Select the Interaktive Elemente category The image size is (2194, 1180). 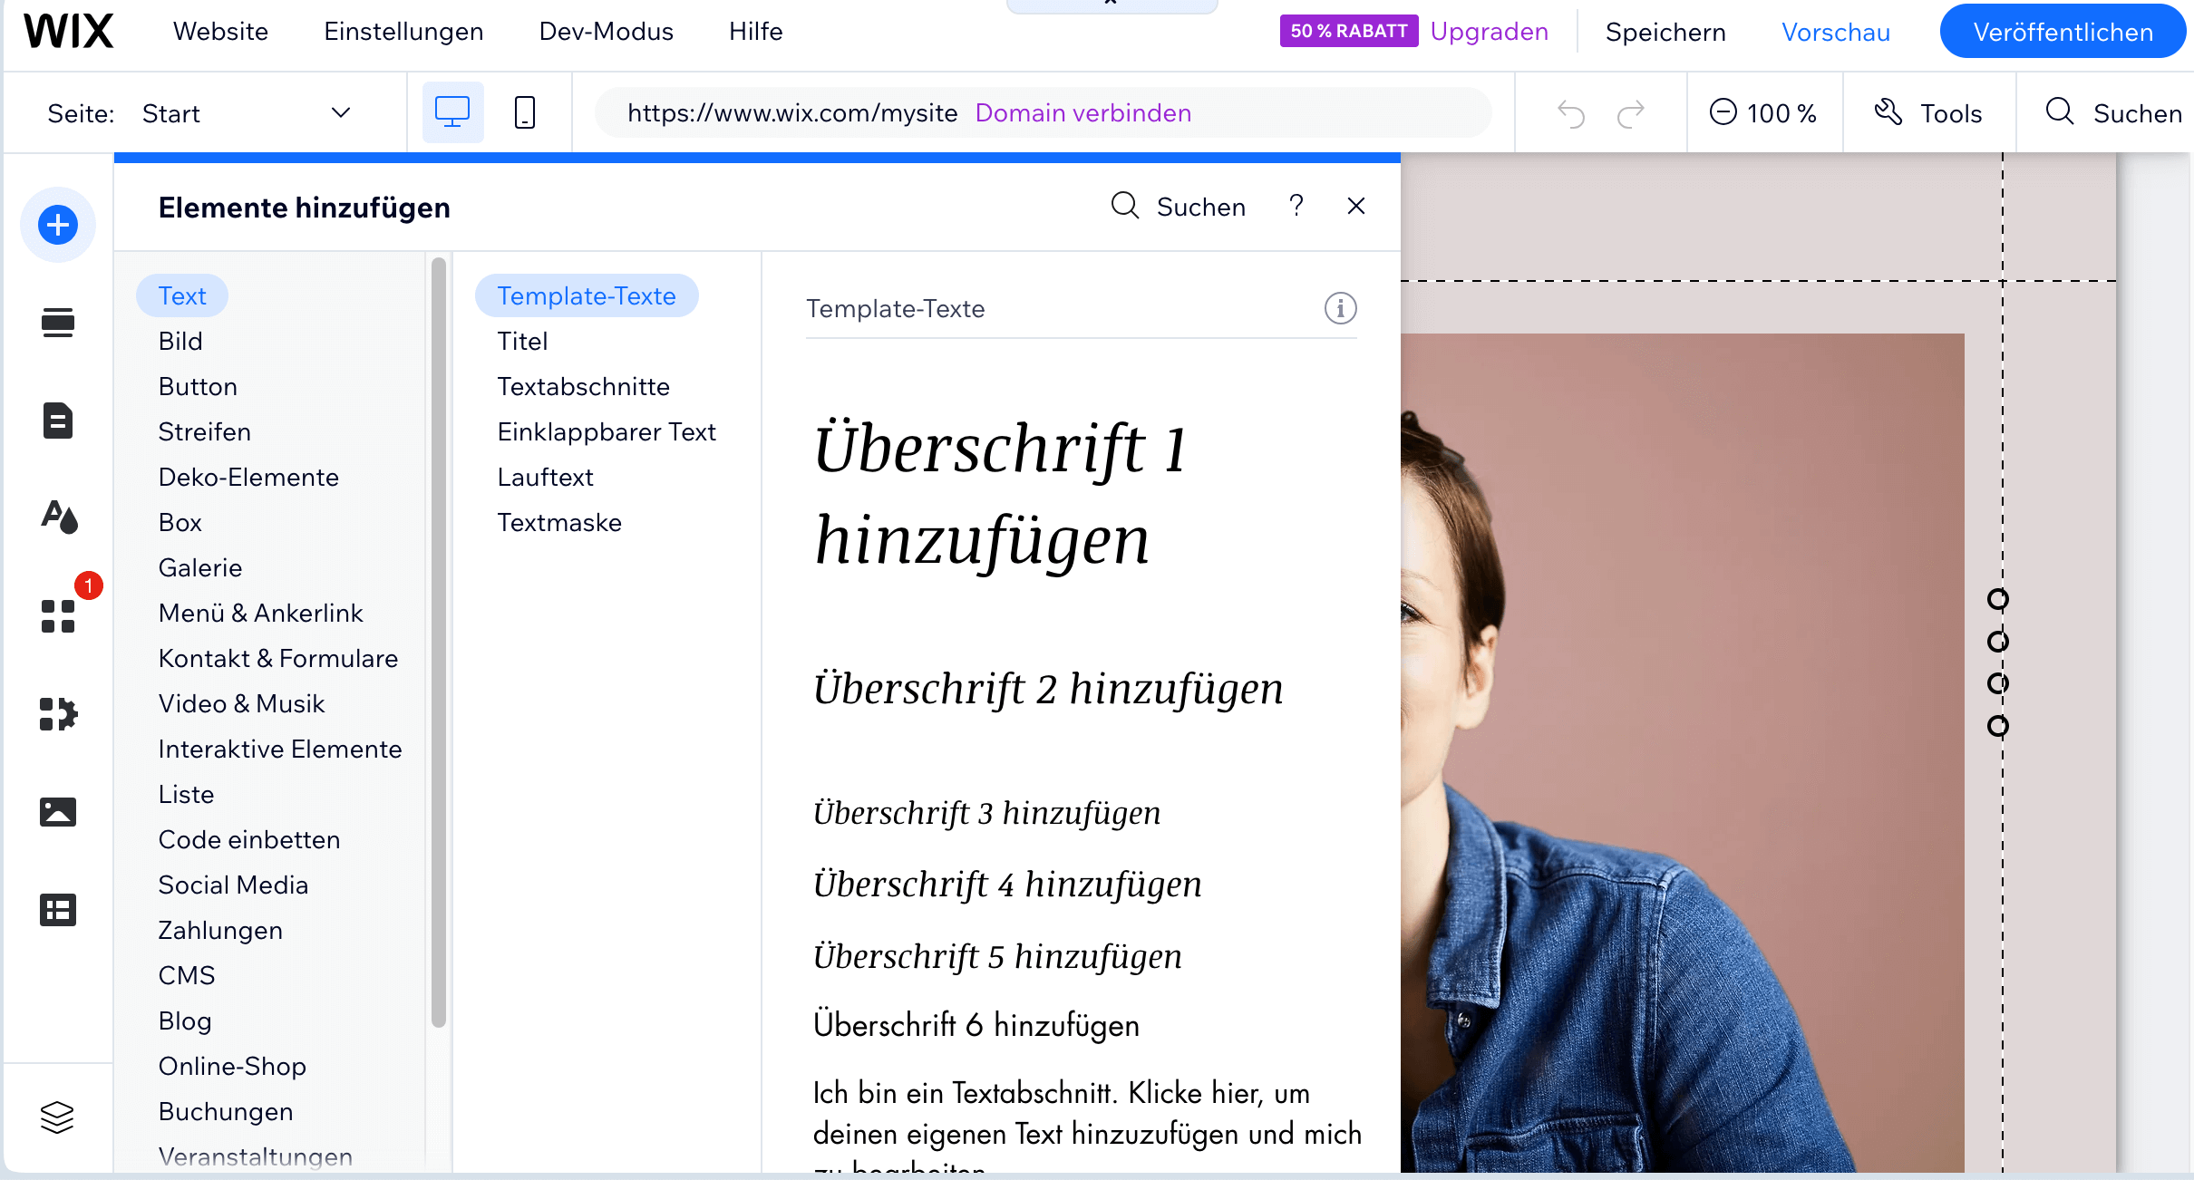(x=279, y=749)
